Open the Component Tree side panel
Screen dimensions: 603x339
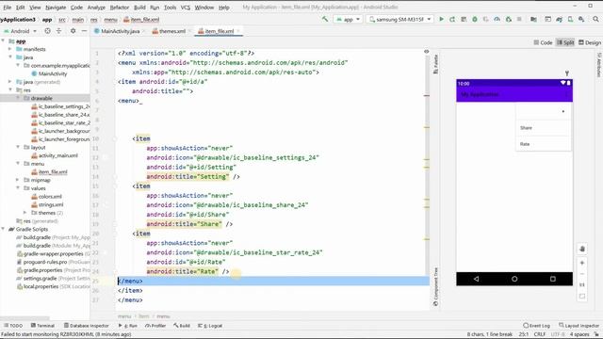coord(435,286)
